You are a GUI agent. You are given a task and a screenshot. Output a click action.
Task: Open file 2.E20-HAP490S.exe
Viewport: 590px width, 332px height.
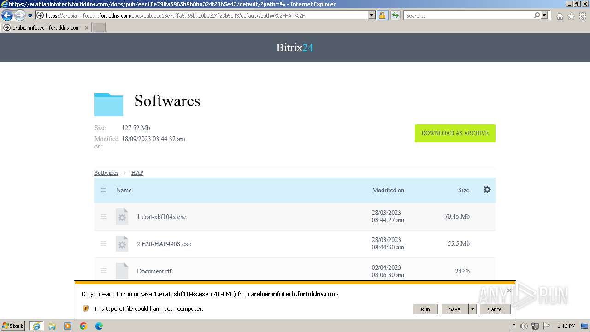click(164, 244)
